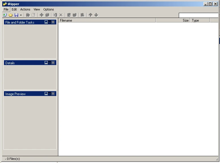Click the move down arrow toolbar icon

pyautogui.click(x=96, y=15)
